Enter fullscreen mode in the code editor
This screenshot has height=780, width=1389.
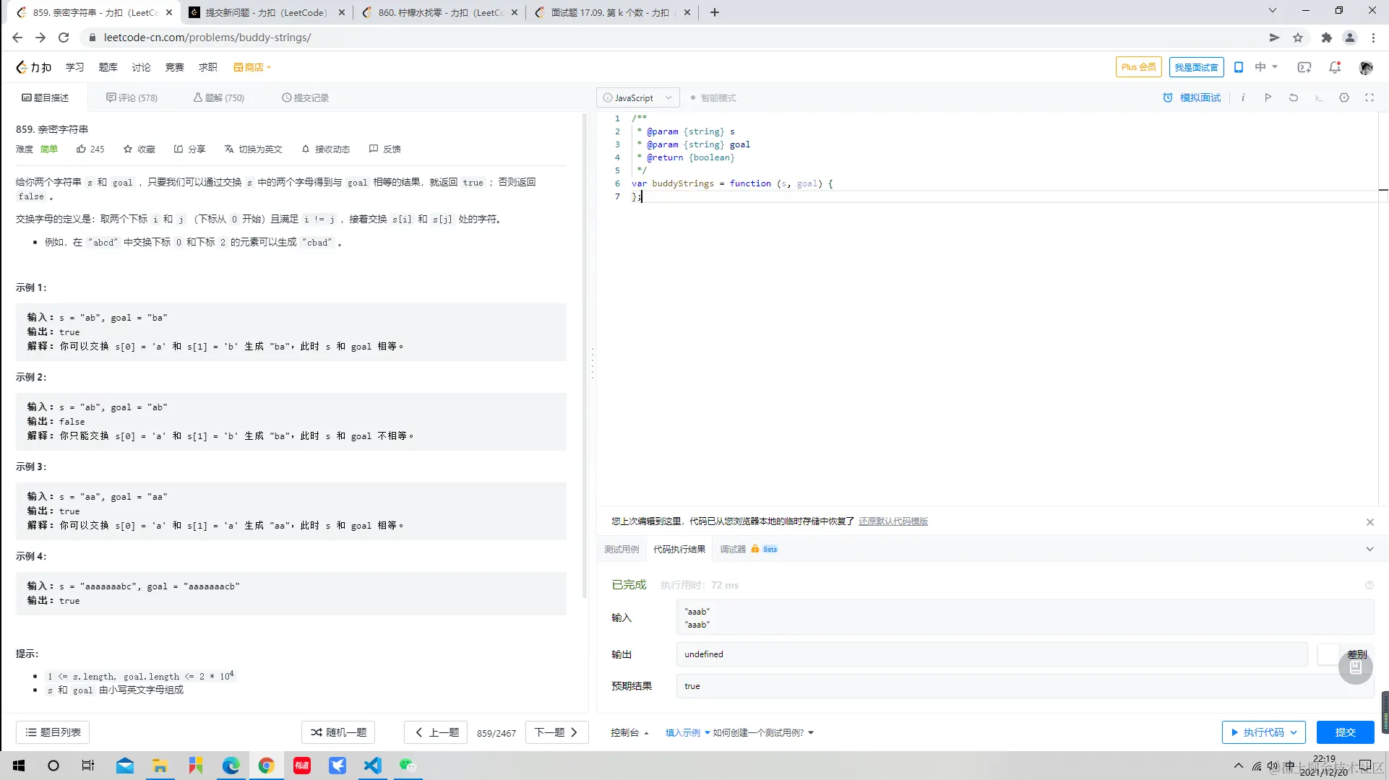(x=1369, y=97)
